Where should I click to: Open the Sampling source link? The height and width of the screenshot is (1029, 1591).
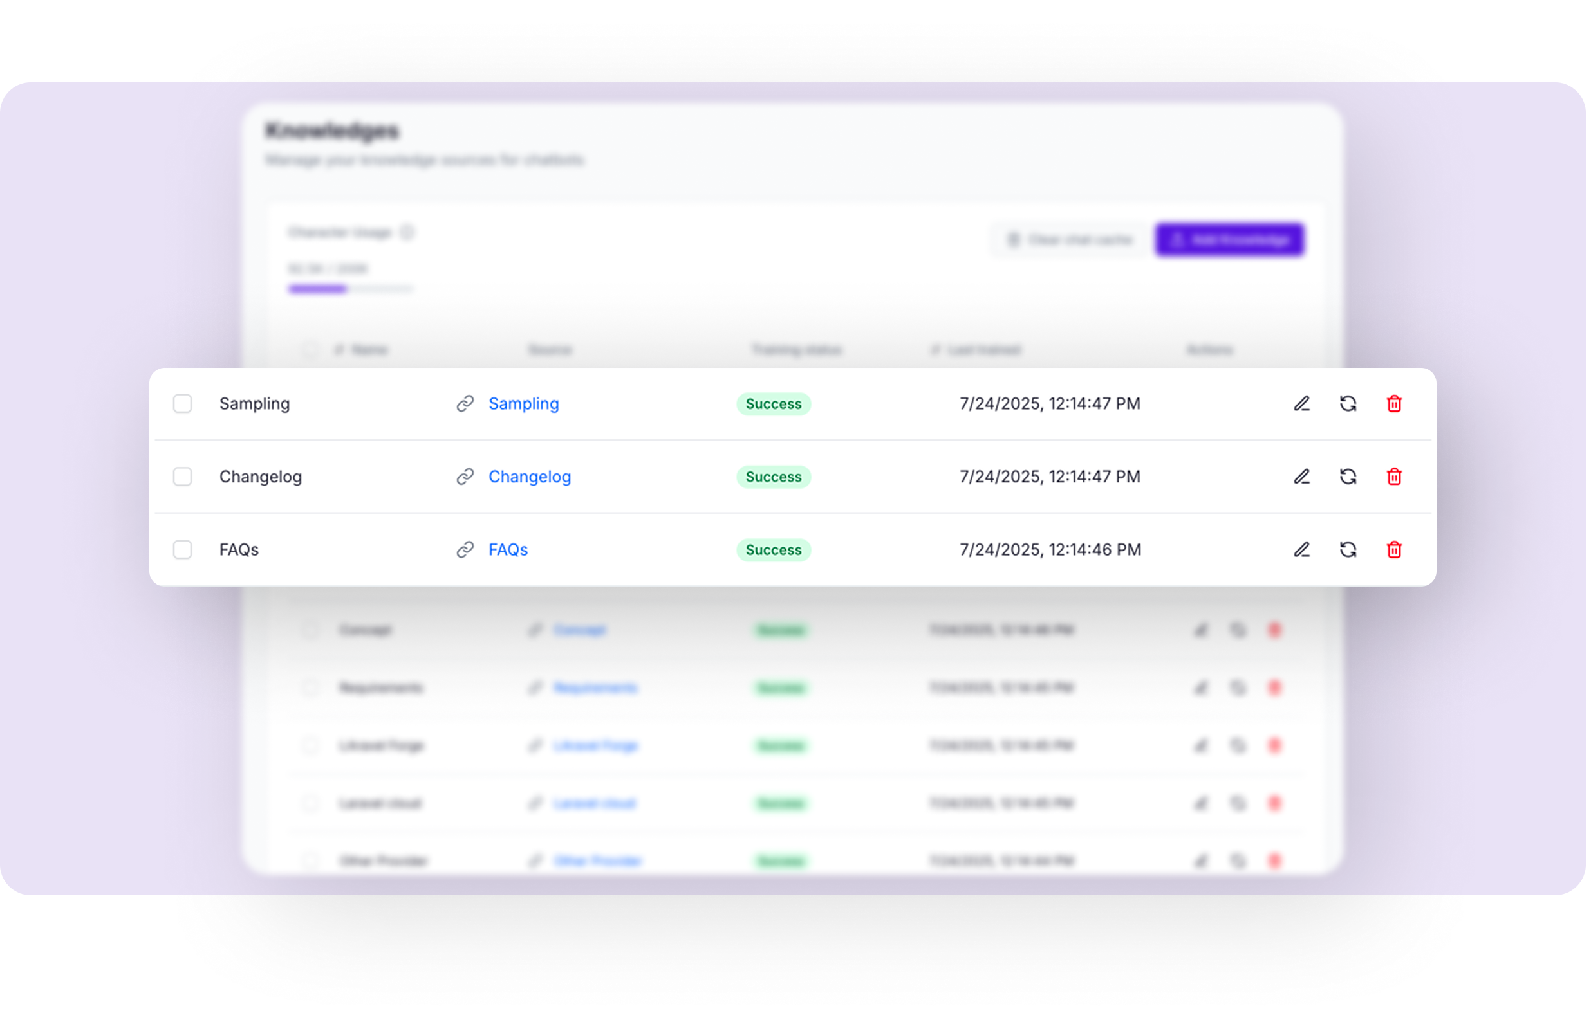523,404
